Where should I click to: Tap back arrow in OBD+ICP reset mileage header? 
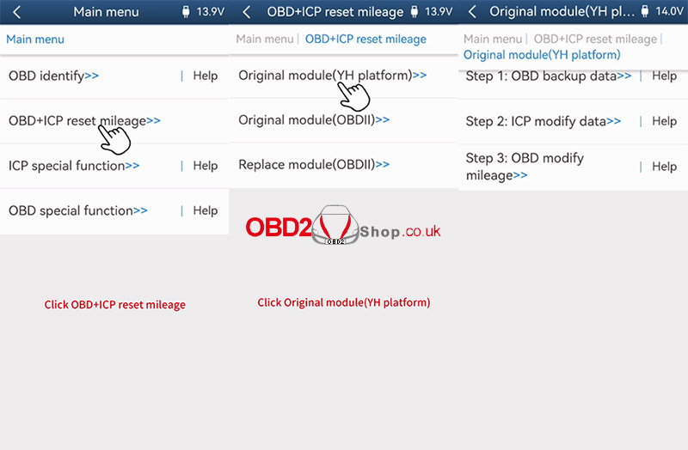point(247,12)
